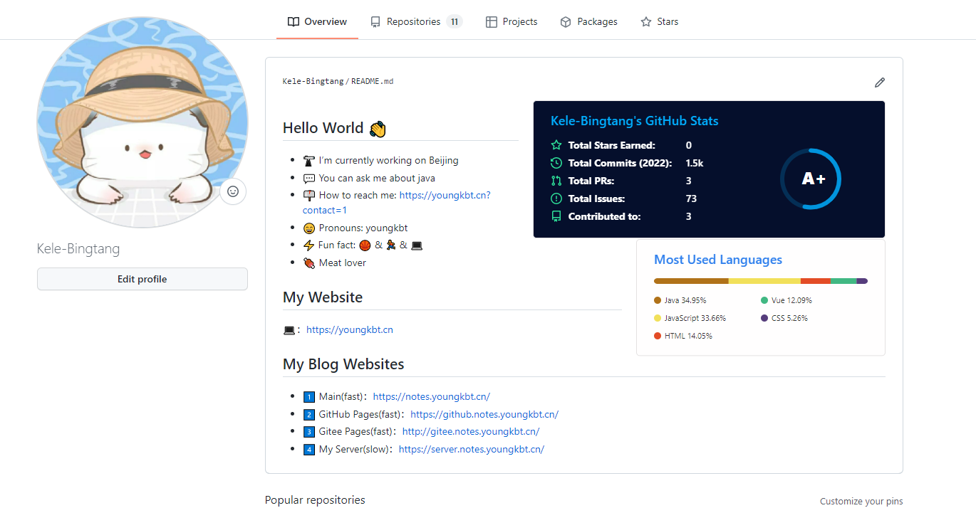
Task: Open the server.notes.youngkbt.cn link
Action: (472, 450)
